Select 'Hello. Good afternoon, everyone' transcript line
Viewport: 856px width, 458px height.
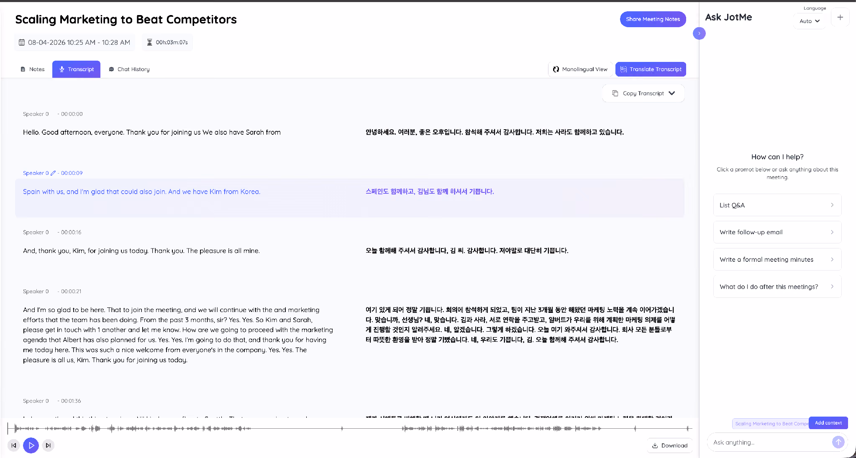tap(151, 133)
